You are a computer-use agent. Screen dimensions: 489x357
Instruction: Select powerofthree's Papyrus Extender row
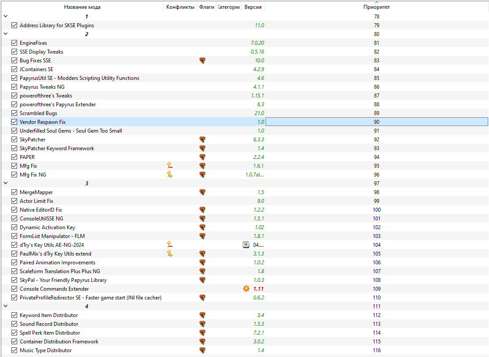tap(244, 104)
